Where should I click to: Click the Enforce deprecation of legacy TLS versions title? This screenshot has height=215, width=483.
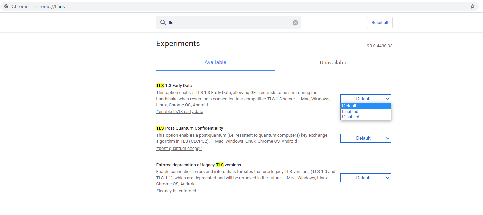(x=199, y=165)
